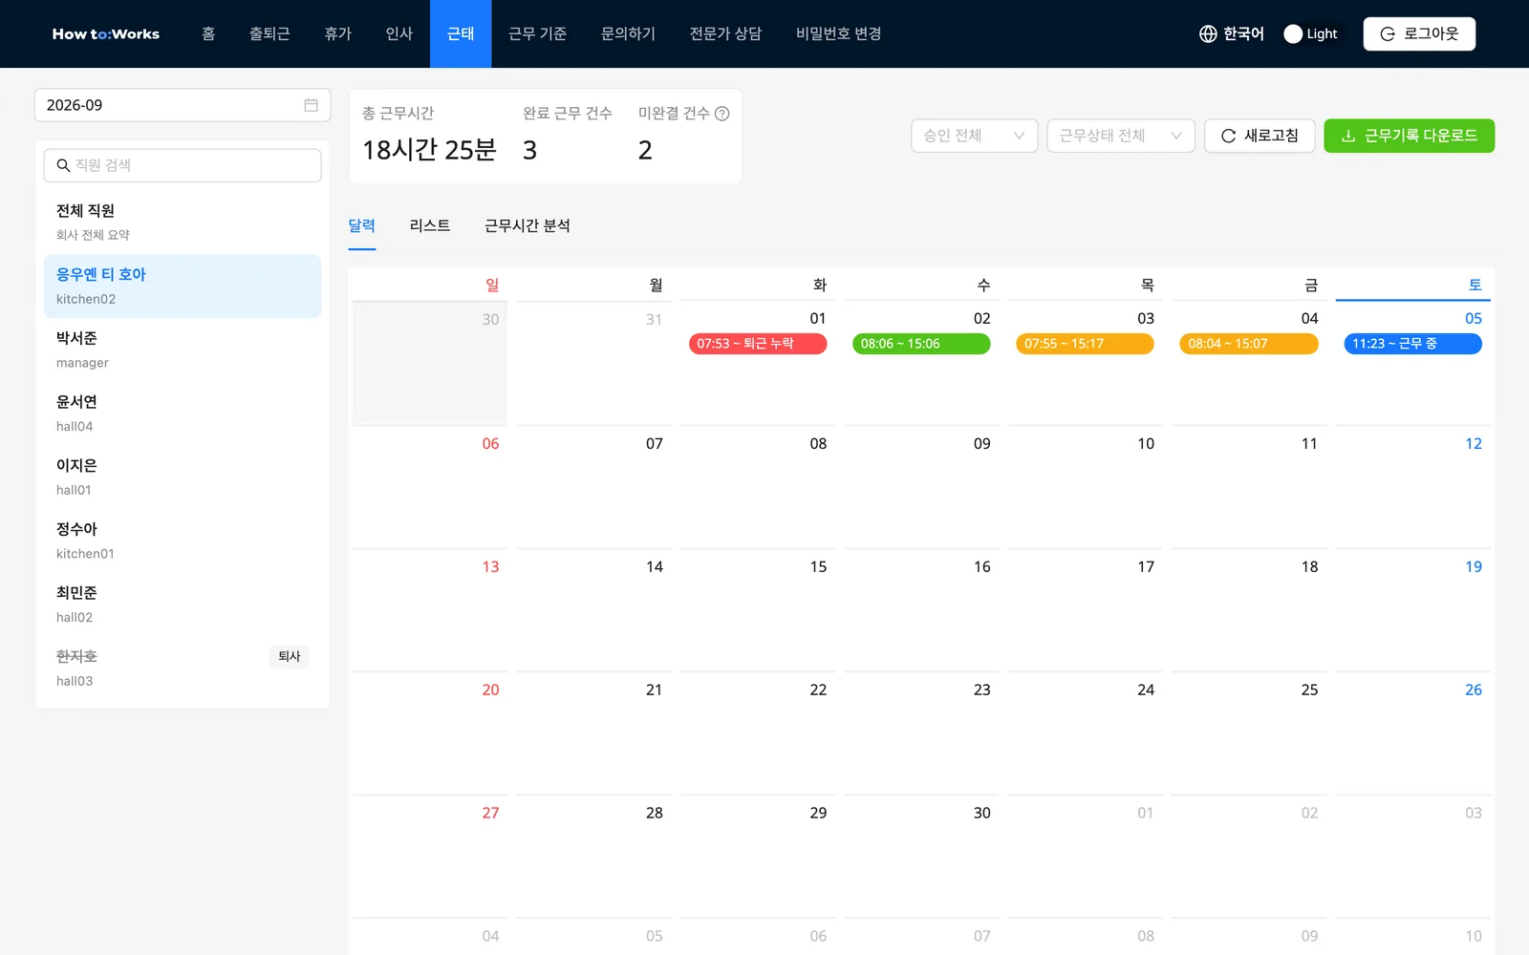1529x955 pixels.
Task: Select employee 최민준
Action: [183, 605]
